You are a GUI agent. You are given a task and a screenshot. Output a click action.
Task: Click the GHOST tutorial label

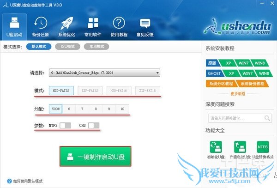click(x=215, y=73)
